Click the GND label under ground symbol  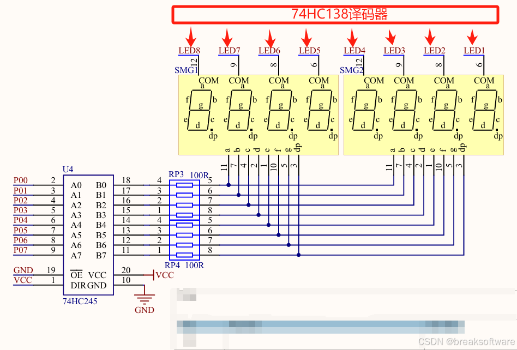tap(145, 310)
